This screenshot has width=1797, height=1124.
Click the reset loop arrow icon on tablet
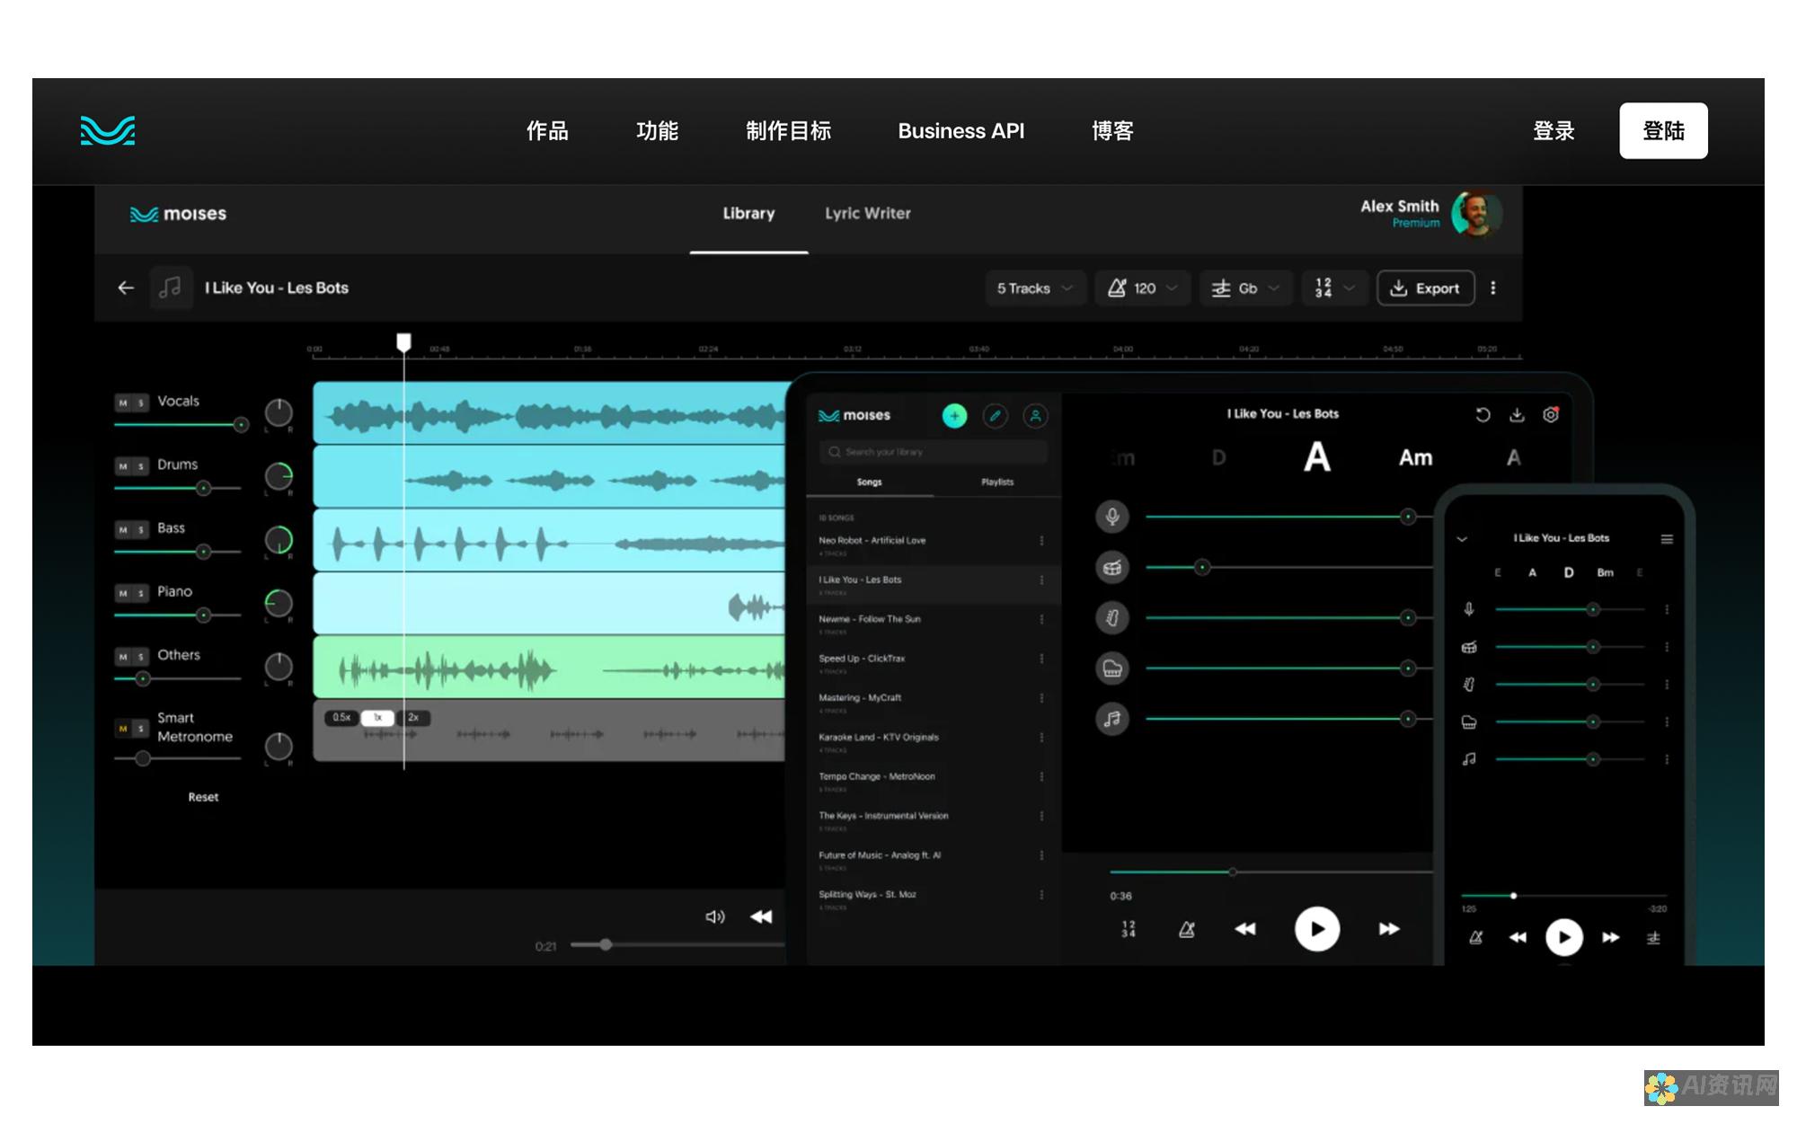[x=1483, y=414]
